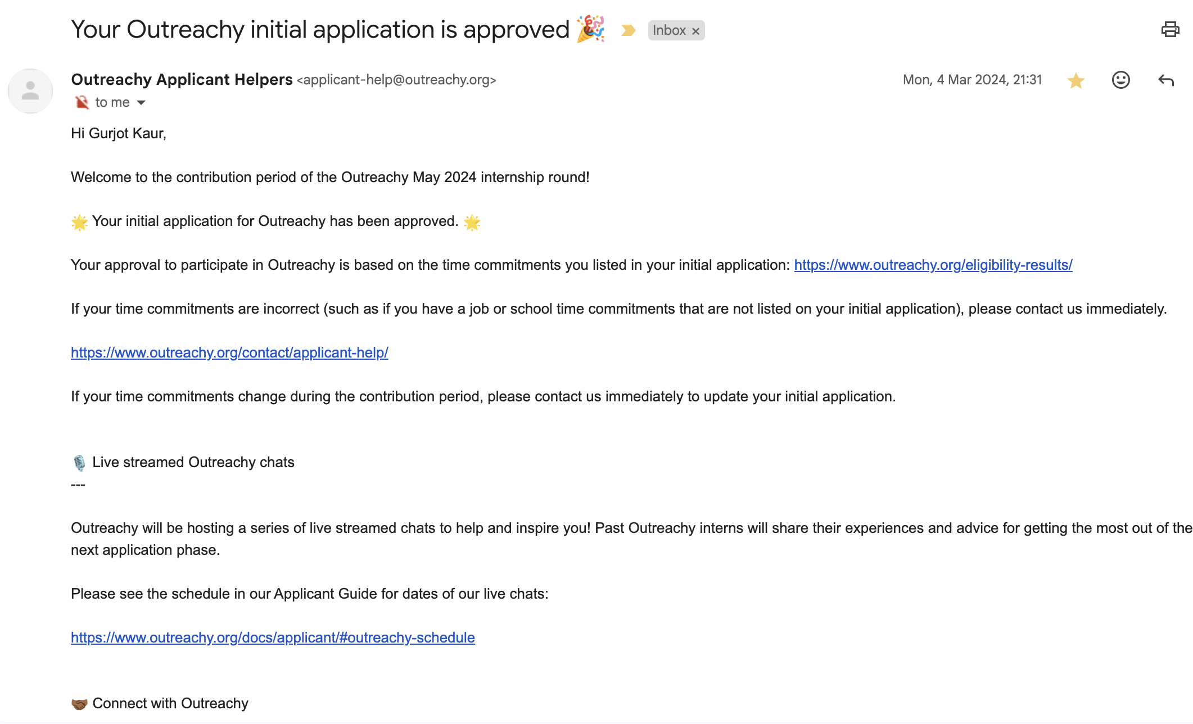The width and height of the screenshot is (1193, 724).
Task: Open the eligibility-results link
Action: 933,265
